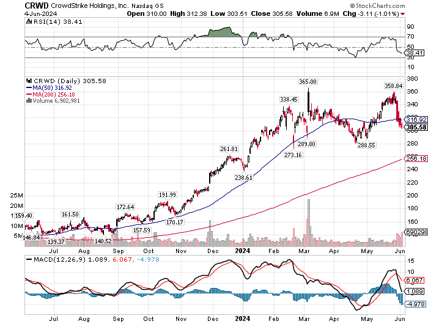Click the CRWD ticker symbol title
The image size is (428, 324).
(x=37, y=6)
